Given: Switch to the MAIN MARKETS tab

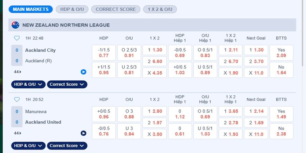Looking at the screenshot, I should click(31, 9).
